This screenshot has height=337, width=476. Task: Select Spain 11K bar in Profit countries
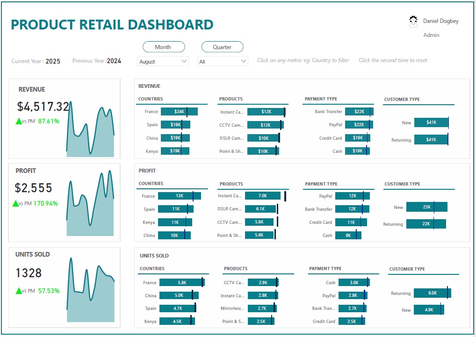(x=176, y=209)
